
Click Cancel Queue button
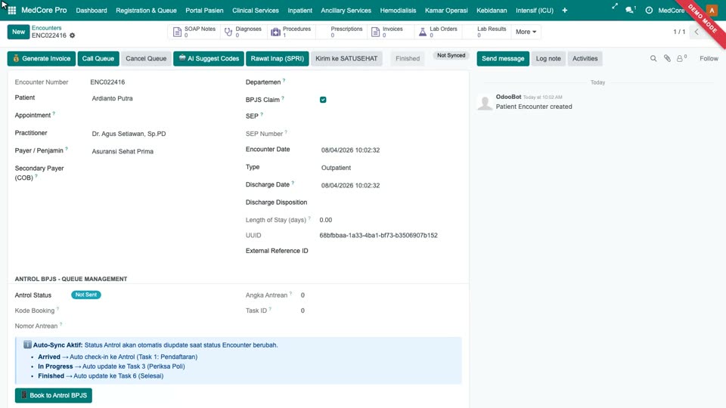click(146, 58)
